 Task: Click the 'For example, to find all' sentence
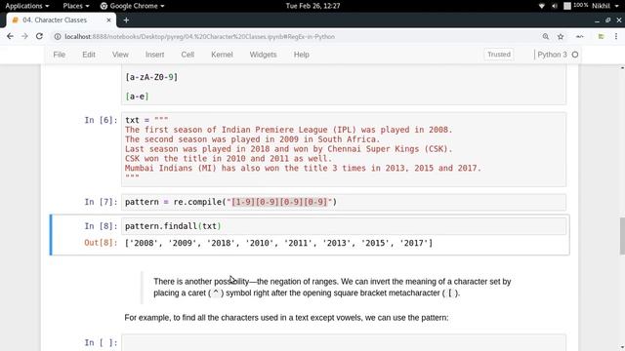(x=286, y=318)
